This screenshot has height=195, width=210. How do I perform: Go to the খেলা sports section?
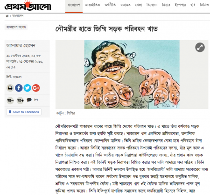point(139,5)
